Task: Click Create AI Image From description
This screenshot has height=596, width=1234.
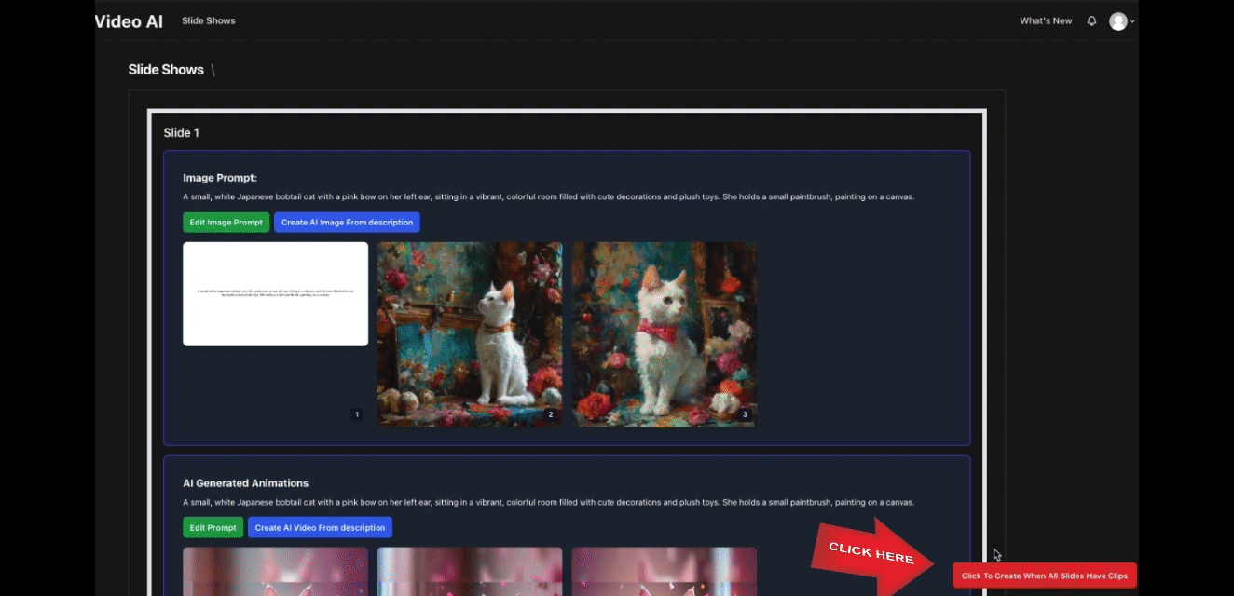Action: click(347, 223)
